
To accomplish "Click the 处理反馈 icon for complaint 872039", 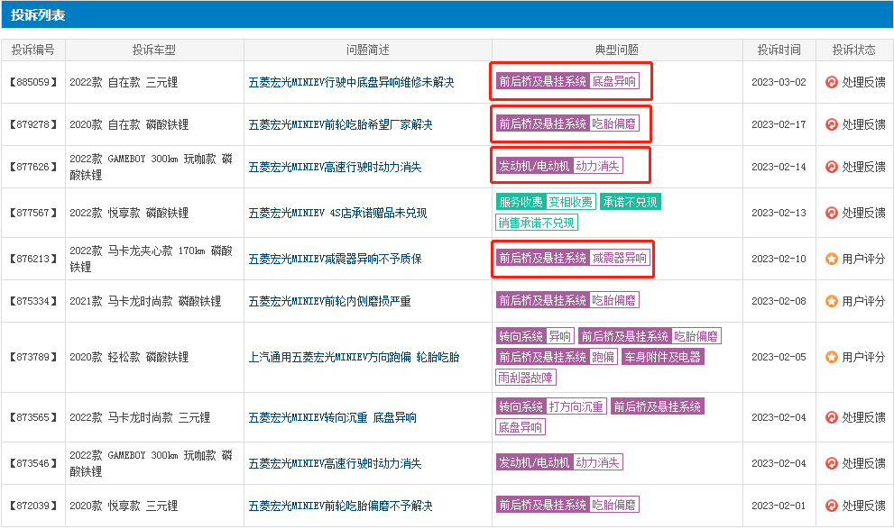I will pyautogui.click(x=831, y=506).
